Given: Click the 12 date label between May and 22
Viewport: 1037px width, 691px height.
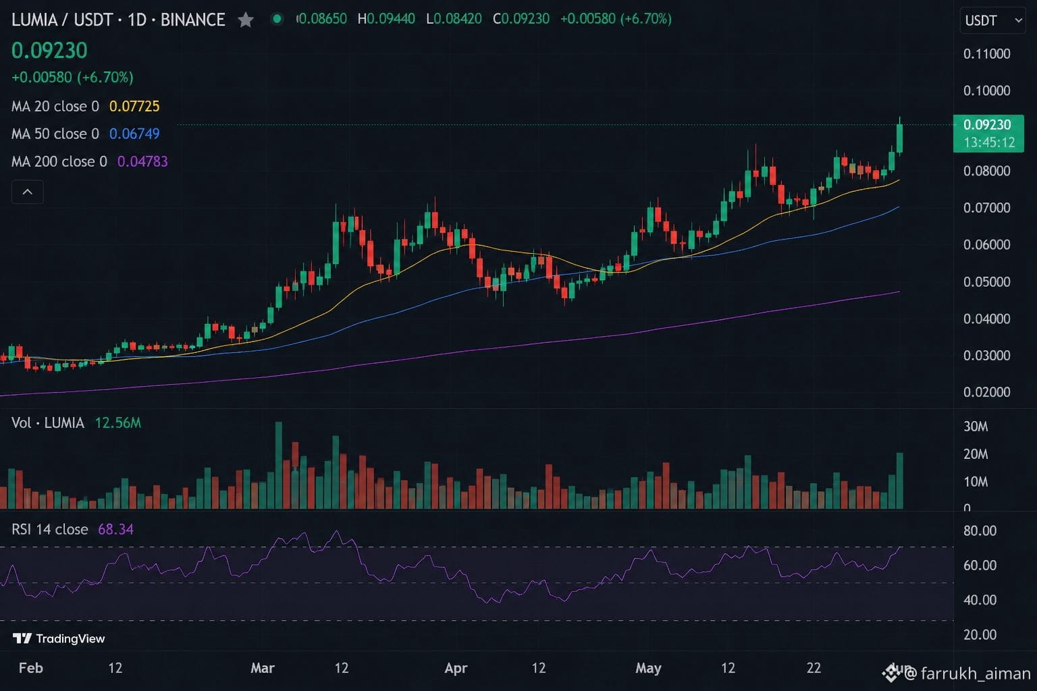Looking at the screenshot, I should (x=728, y=668).
